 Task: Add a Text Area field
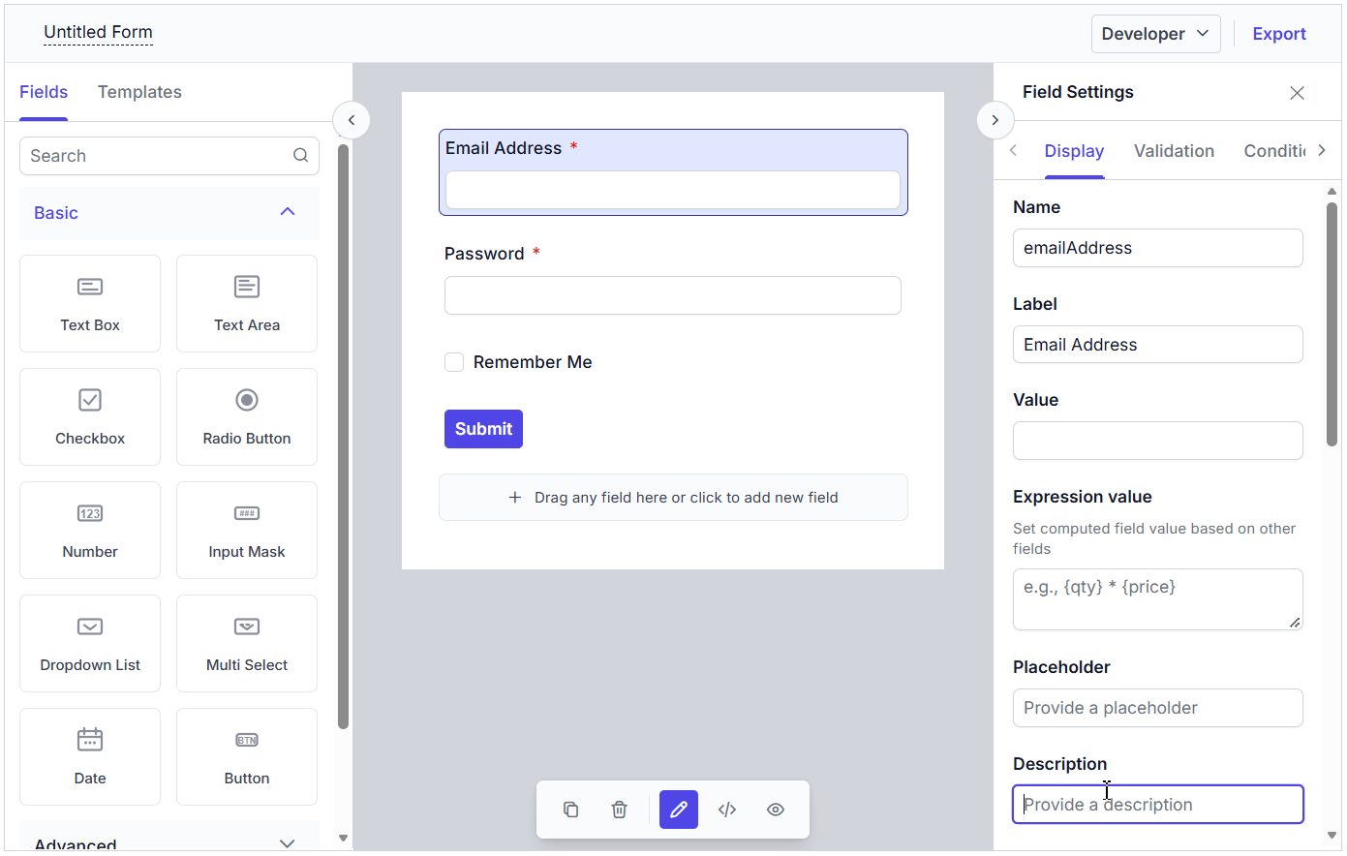tap(247, 303)
